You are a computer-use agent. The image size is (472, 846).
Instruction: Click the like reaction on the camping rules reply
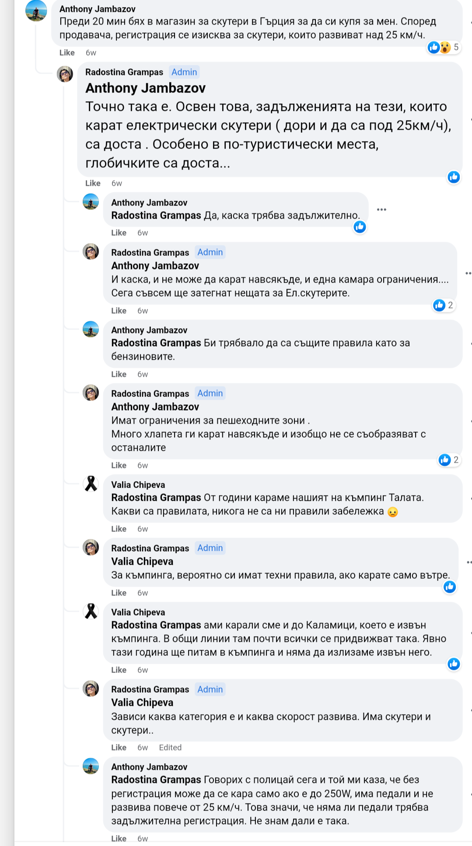(450, 587)
